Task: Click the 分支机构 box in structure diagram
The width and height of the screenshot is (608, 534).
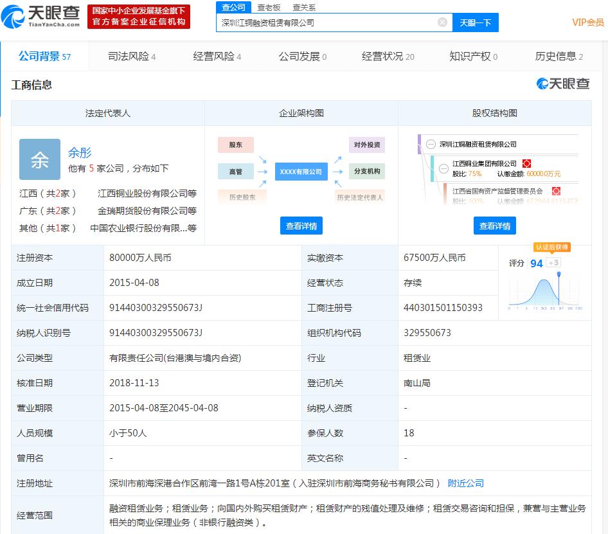Action: tap(367, 171)
